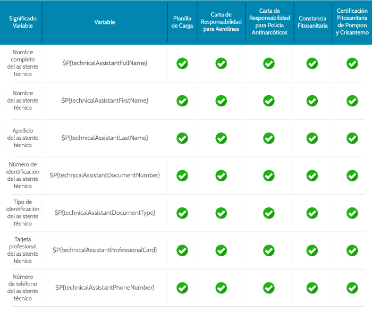Click the Carta Aerolínea checkmark for technicalAssistantProfessionalCard
The width and height of the screenshot is (372, 310).
tap(221, 250)
